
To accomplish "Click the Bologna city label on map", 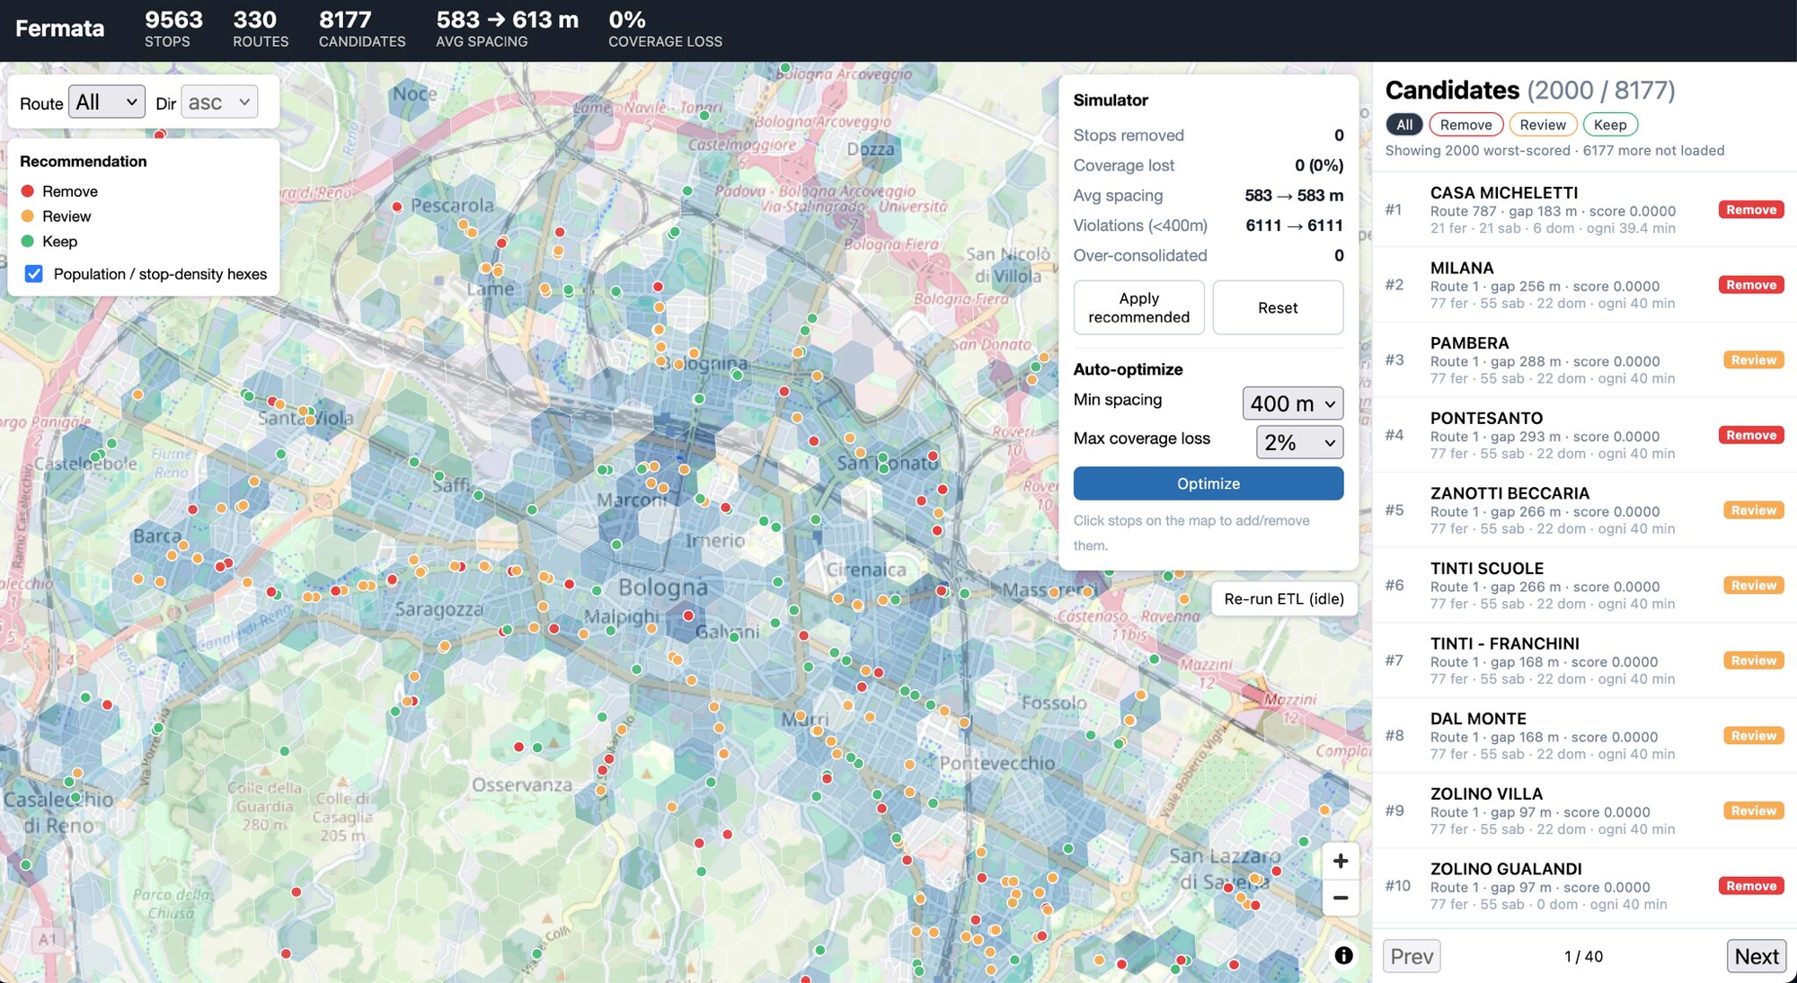I will pos(663,589).
